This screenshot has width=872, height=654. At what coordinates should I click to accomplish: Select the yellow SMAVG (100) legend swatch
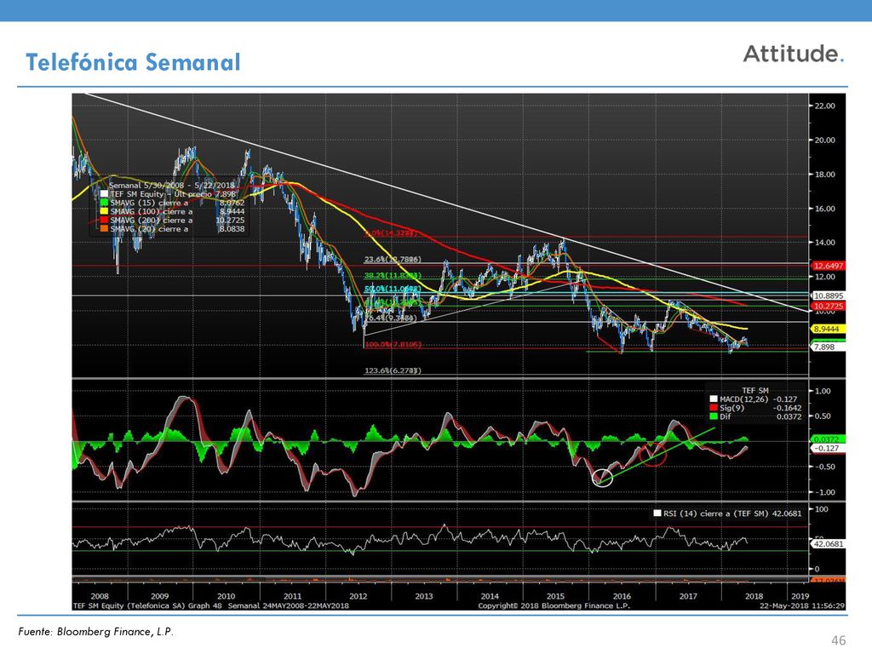pos(103,212)
